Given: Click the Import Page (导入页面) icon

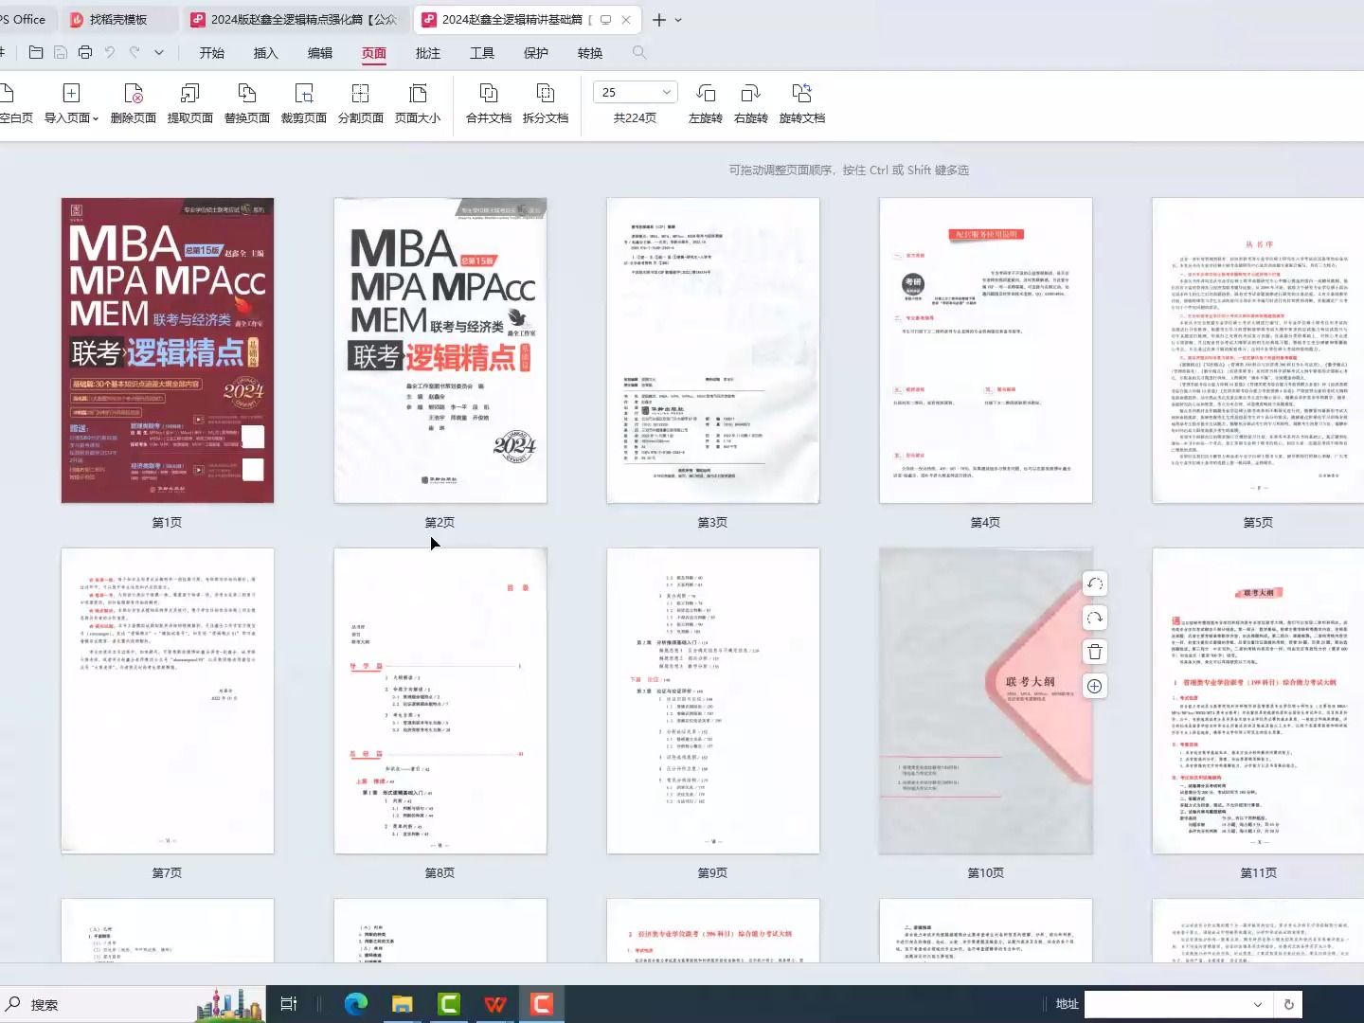Looking at the screenshot, I should pos(71,93).
